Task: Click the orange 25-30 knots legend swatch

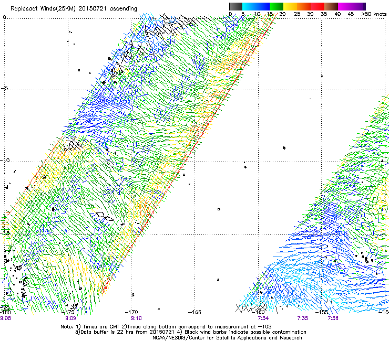Action: (304, 6)
